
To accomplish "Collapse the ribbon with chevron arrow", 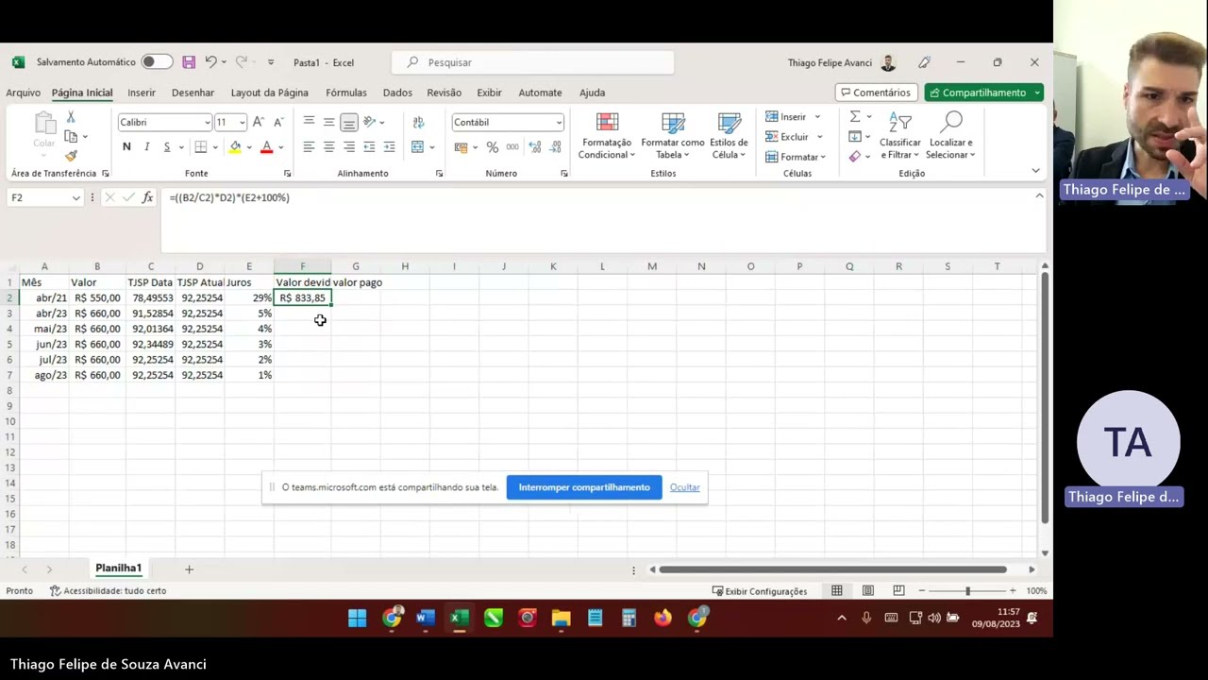I will tap(1035, 172).
